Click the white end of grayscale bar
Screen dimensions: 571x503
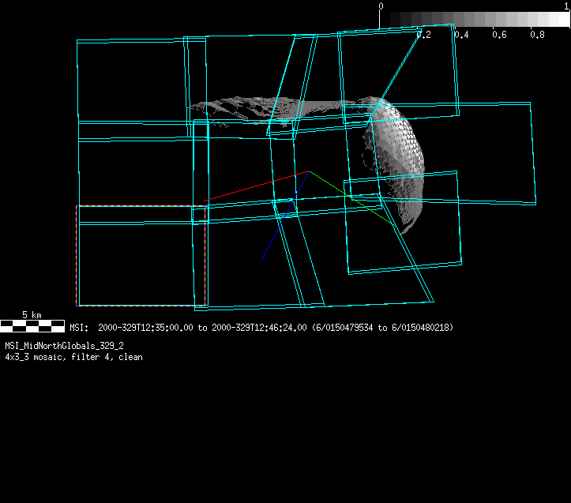coord(559,19)
